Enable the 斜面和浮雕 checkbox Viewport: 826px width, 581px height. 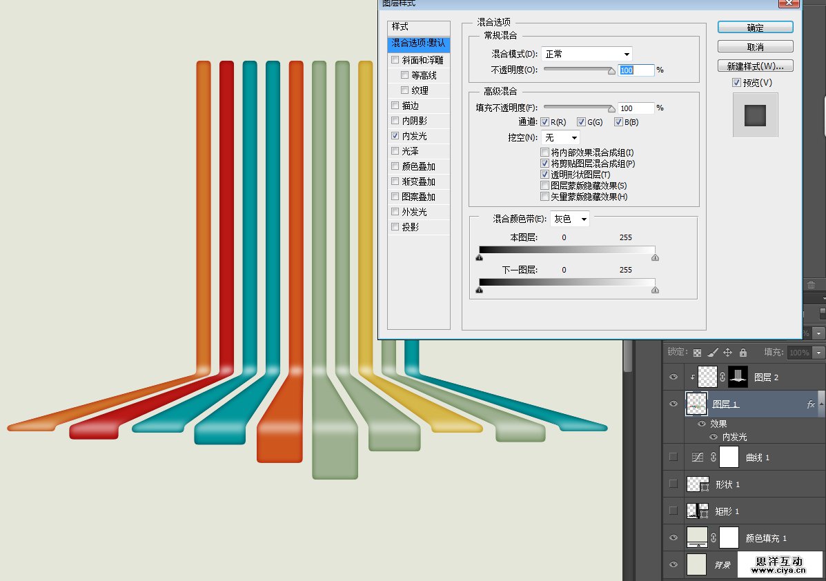[395, 60]
